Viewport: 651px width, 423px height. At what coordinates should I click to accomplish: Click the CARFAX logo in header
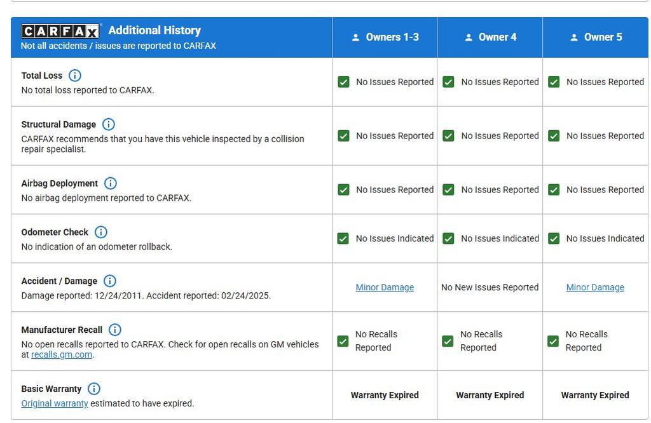tap(60, 31)
